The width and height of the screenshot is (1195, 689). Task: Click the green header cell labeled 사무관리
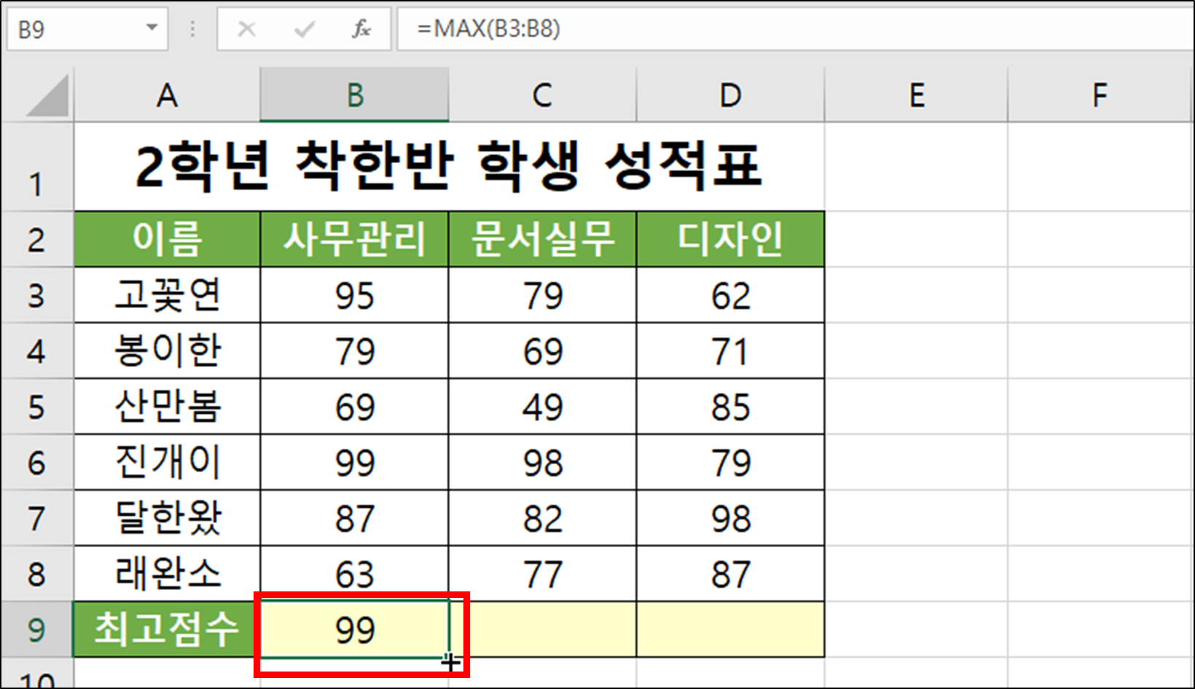point(355,239)
